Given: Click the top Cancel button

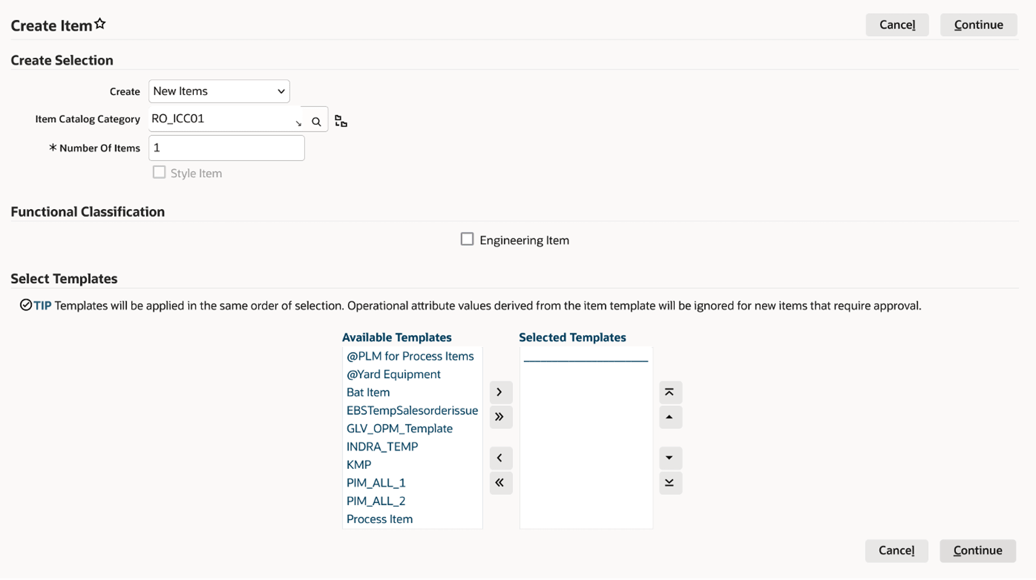Looking at the screenshot, I should [897, 25].
